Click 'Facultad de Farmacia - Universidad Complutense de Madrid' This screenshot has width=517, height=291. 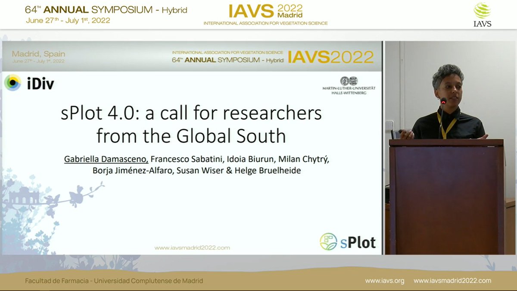pyautogui.click(x=114, y=281)
